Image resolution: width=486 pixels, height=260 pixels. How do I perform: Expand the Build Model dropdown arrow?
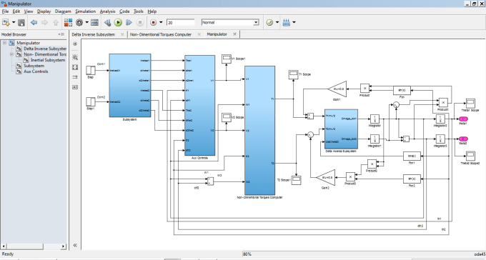pos(294,22)
